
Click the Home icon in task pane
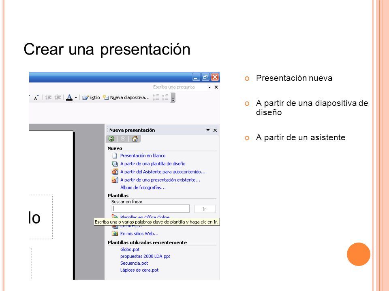(135, 139)
